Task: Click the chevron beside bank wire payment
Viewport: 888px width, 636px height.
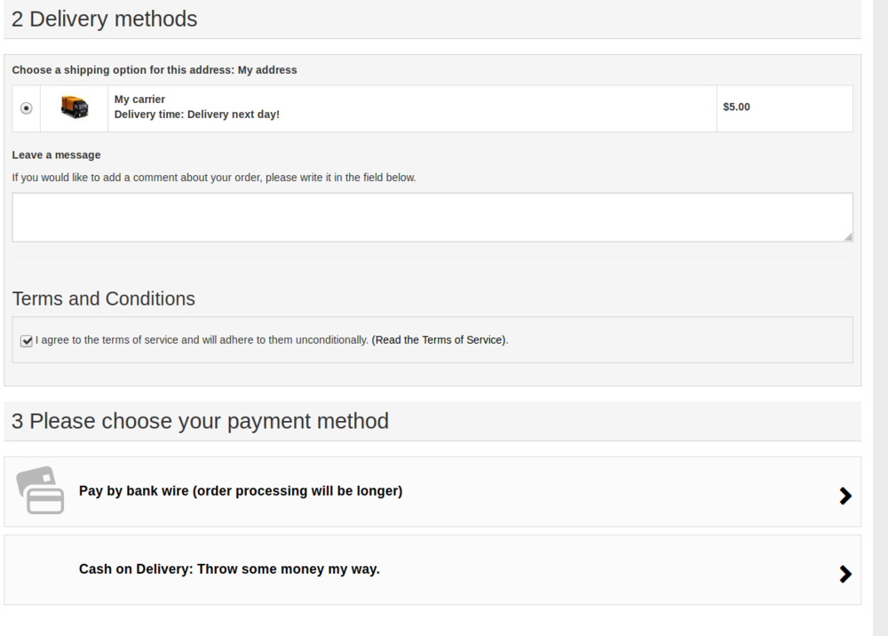Action: (844, 496)
